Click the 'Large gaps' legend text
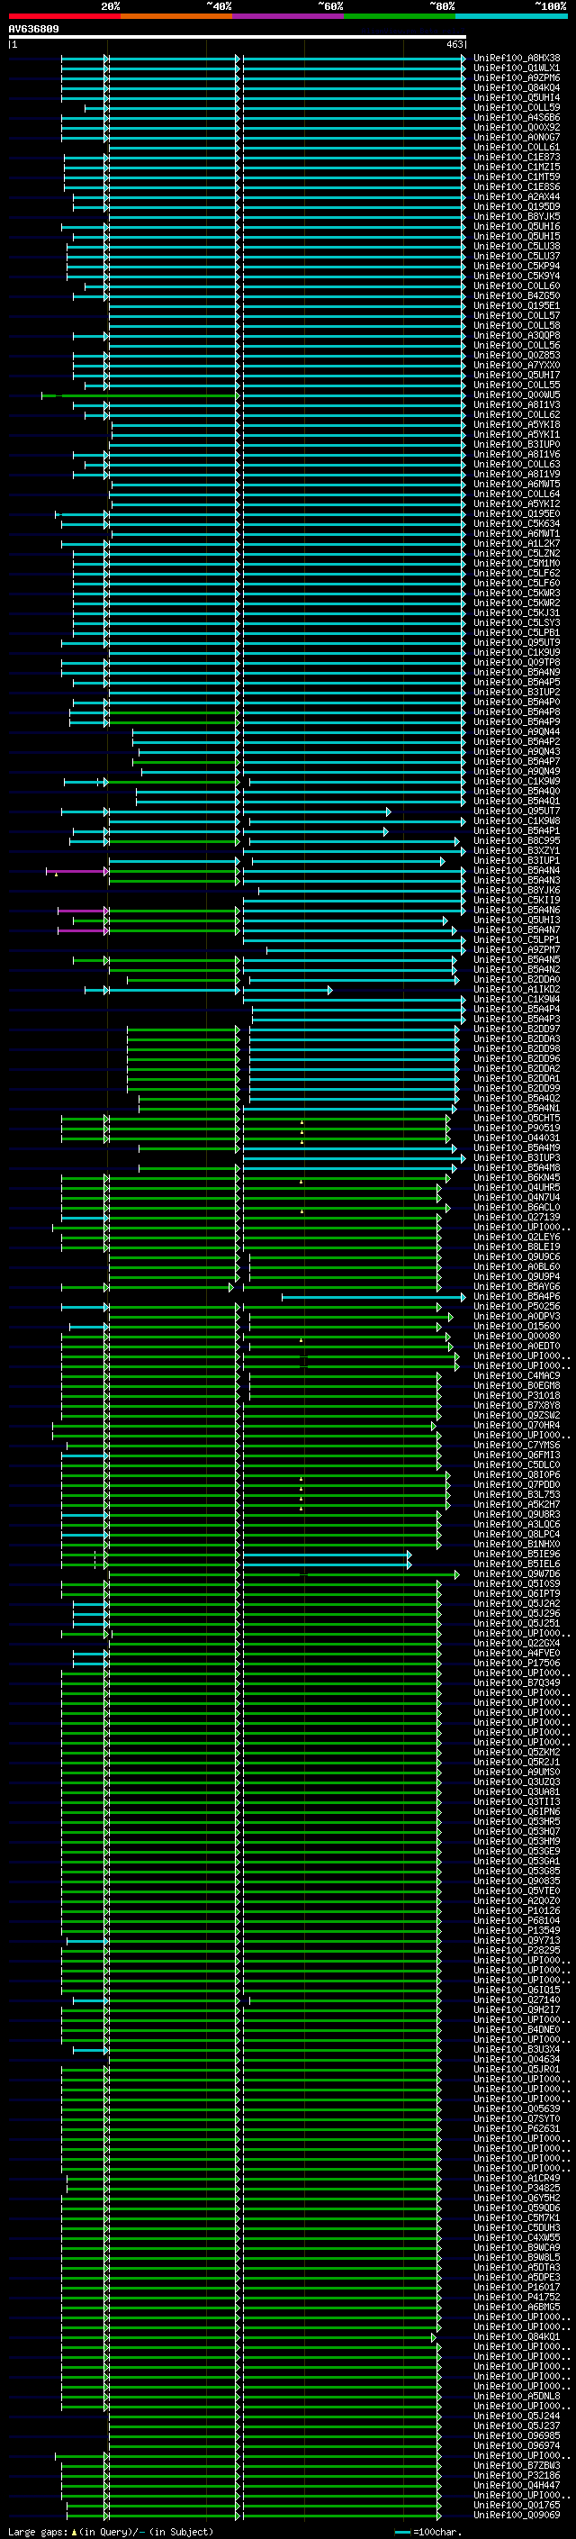The image size is (576, 2539). pos(38,2532)
